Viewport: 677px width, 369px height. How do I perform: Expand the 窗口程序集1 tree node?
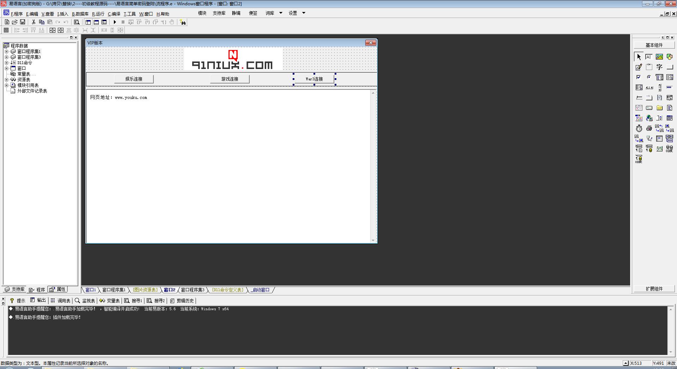pos(6,51)
